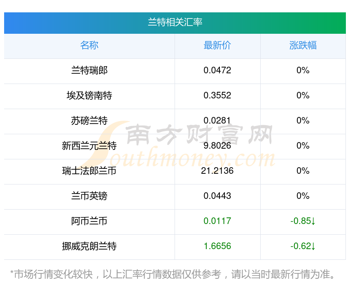Select the 名称 column header

[x=89, y=45]
